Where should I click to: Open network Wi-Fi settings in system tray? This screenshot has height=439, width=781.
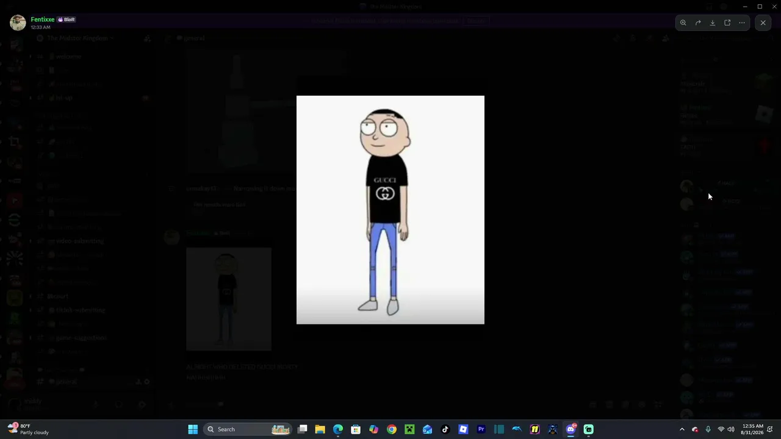721,429
